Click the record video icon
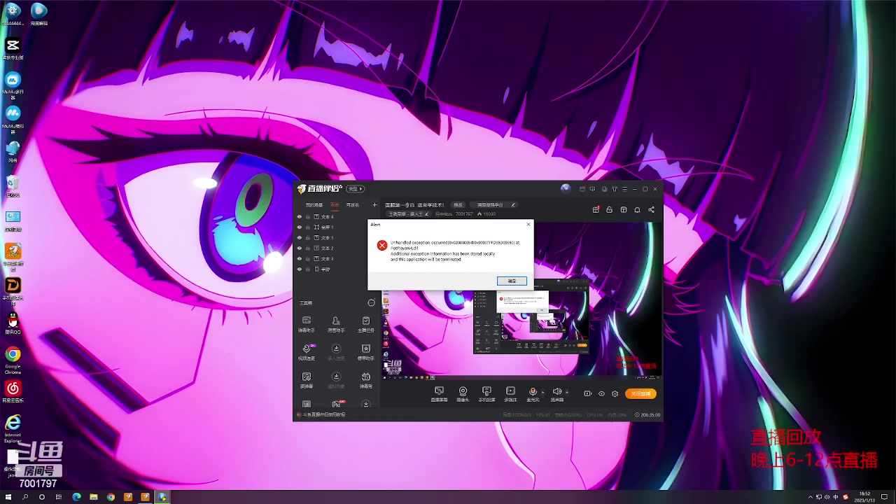The image size is (896, 504). click(587, 393)
